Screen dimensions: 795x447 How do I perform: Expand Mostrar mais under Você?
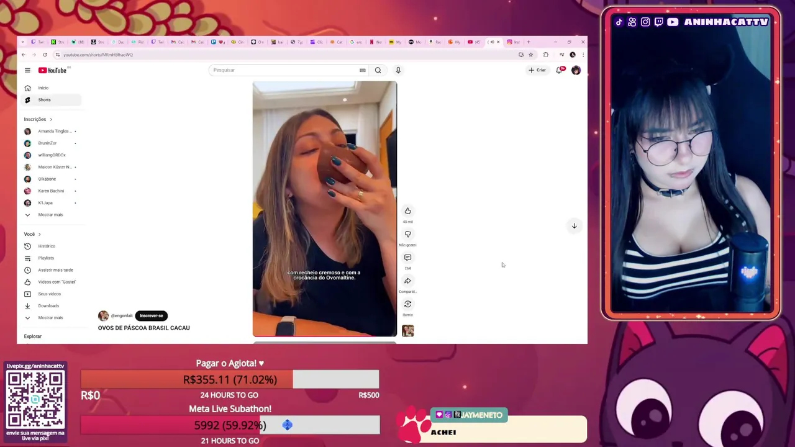[51, 318]
